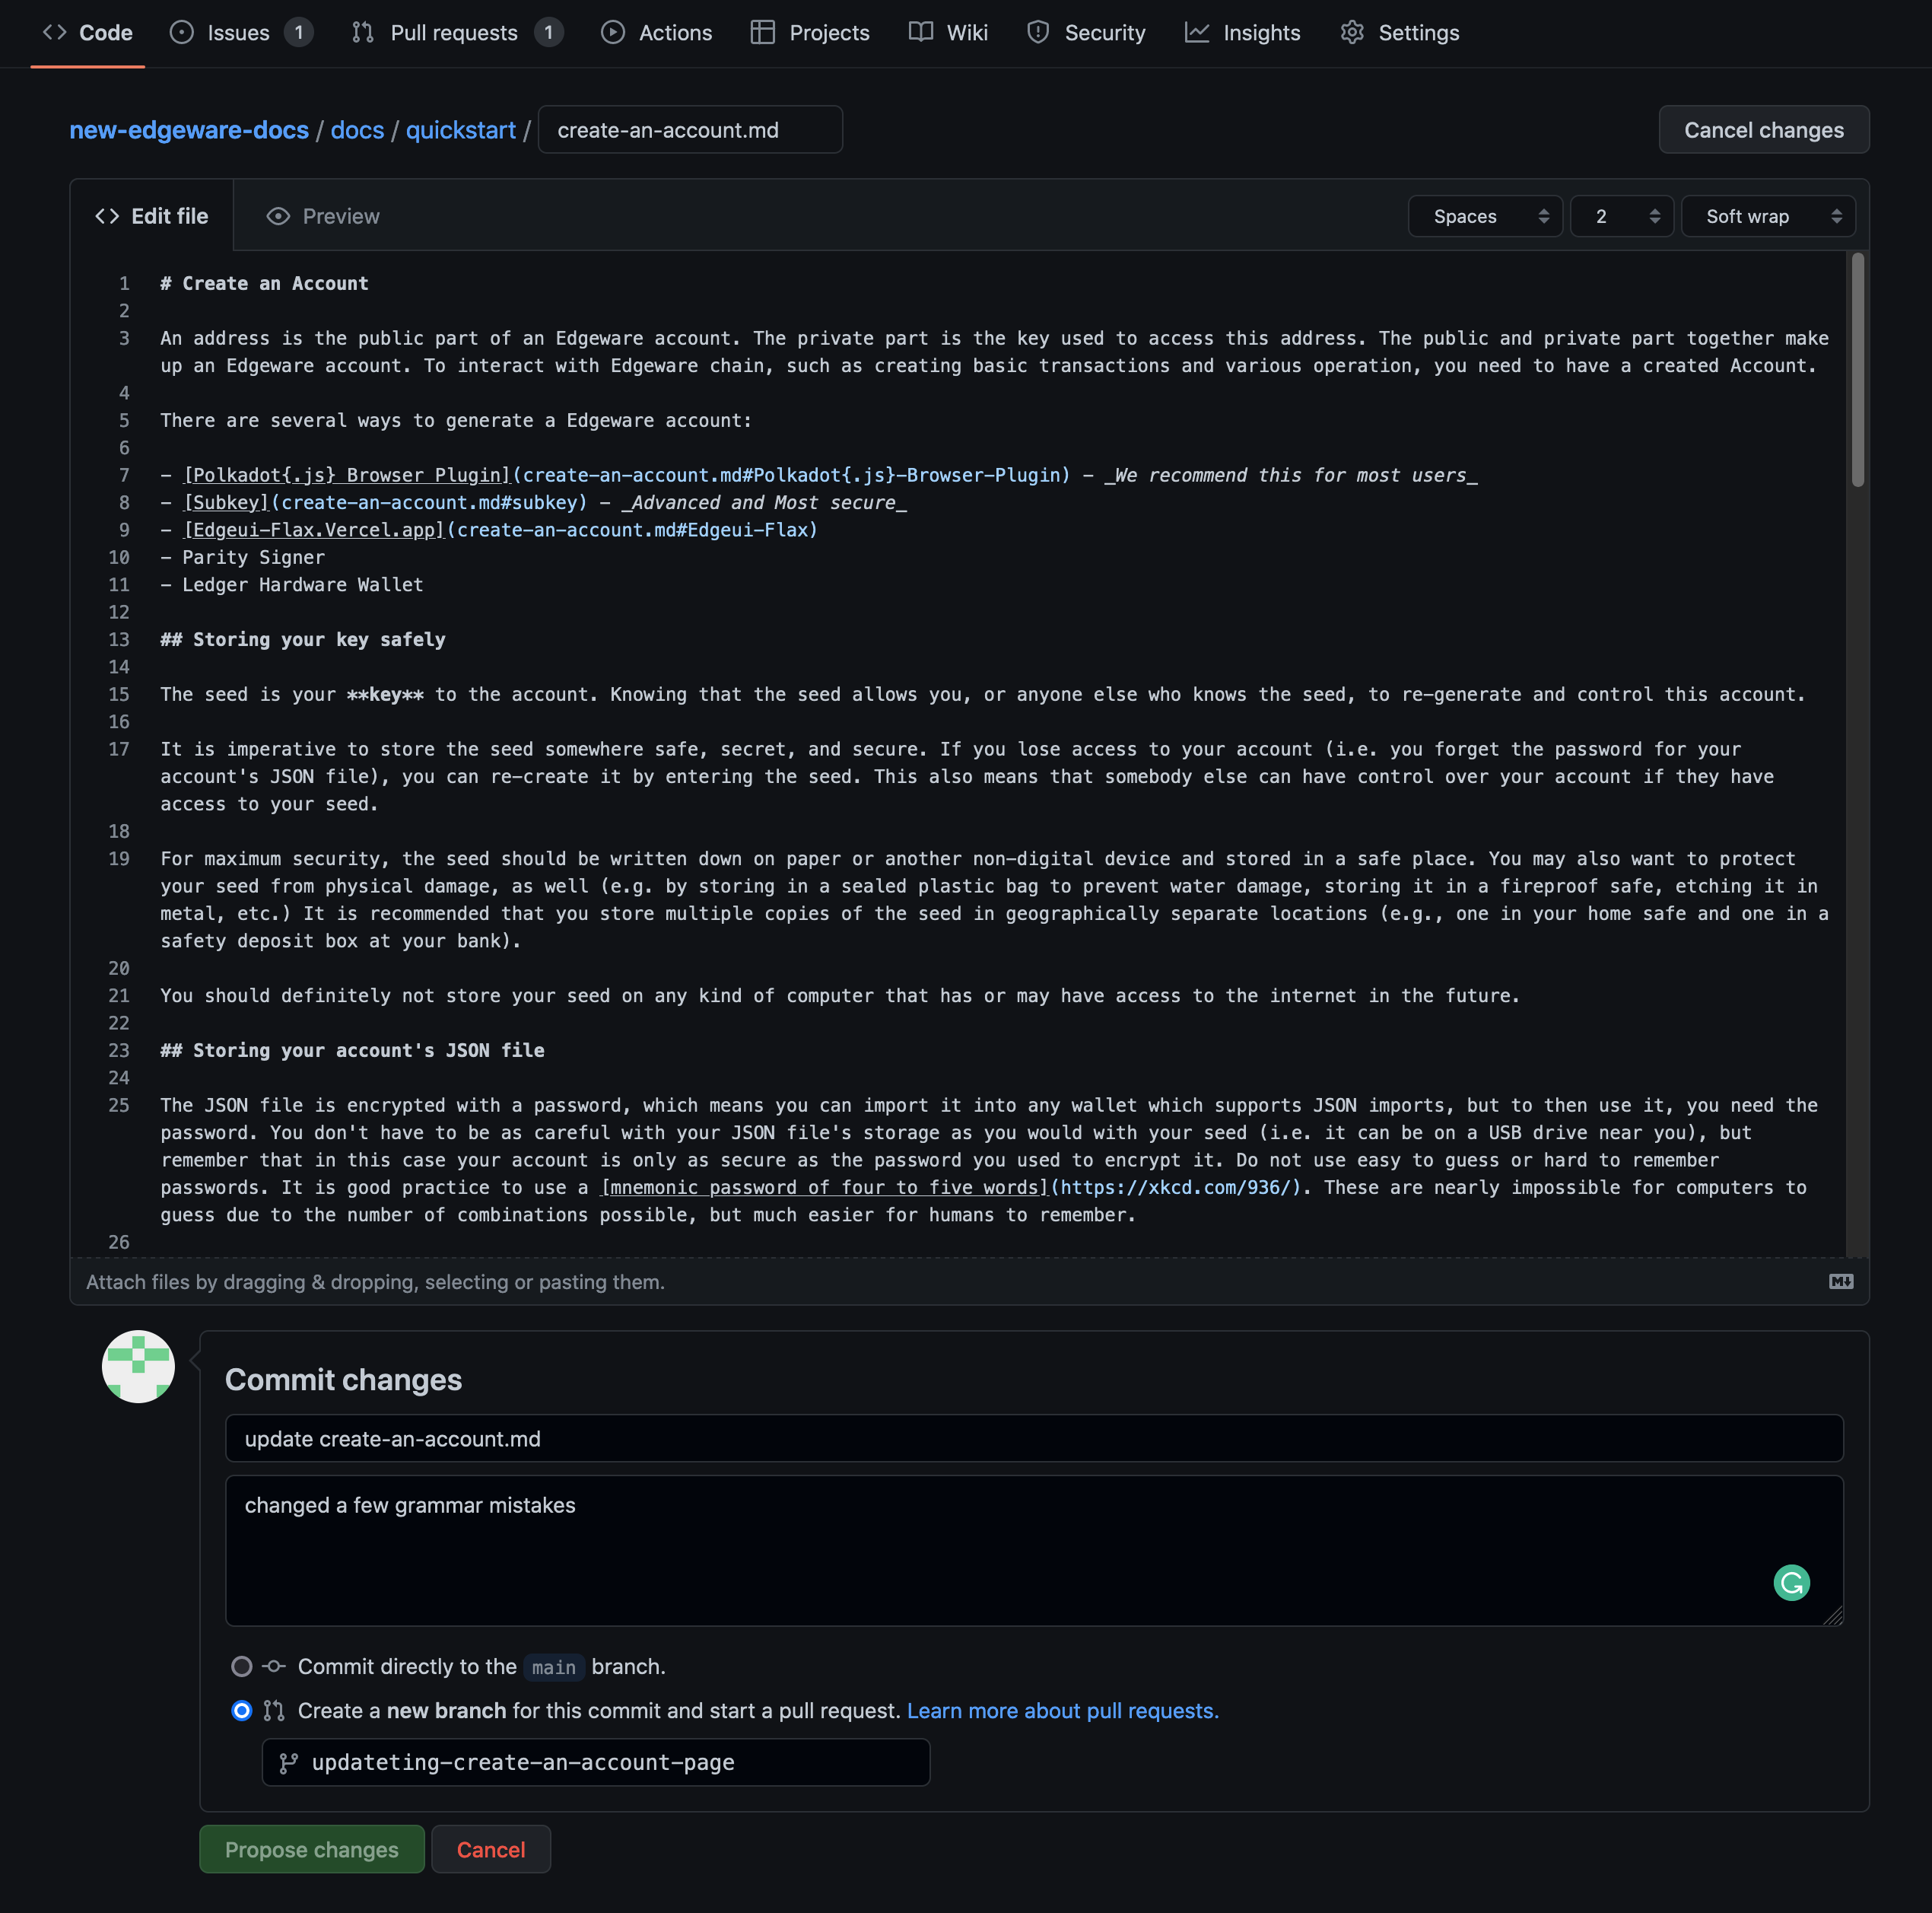Screen dimensions: 1932x1913
Task: Open Insights tab graph icon
Action: point(1196,32)
